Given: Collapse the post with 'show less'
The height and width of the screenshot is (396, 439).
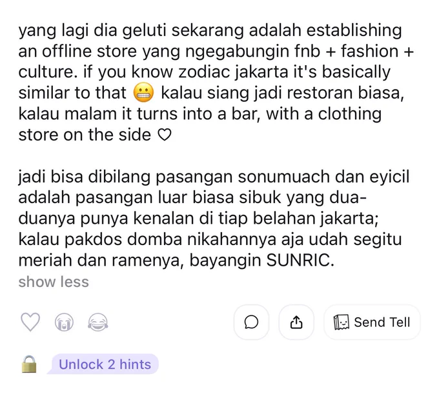Looking at the screenshot, I should [54, 282].
